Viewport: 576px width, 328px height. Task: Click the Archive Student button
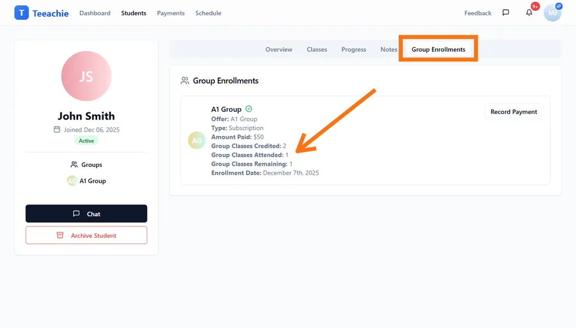(x=86, y=235)
